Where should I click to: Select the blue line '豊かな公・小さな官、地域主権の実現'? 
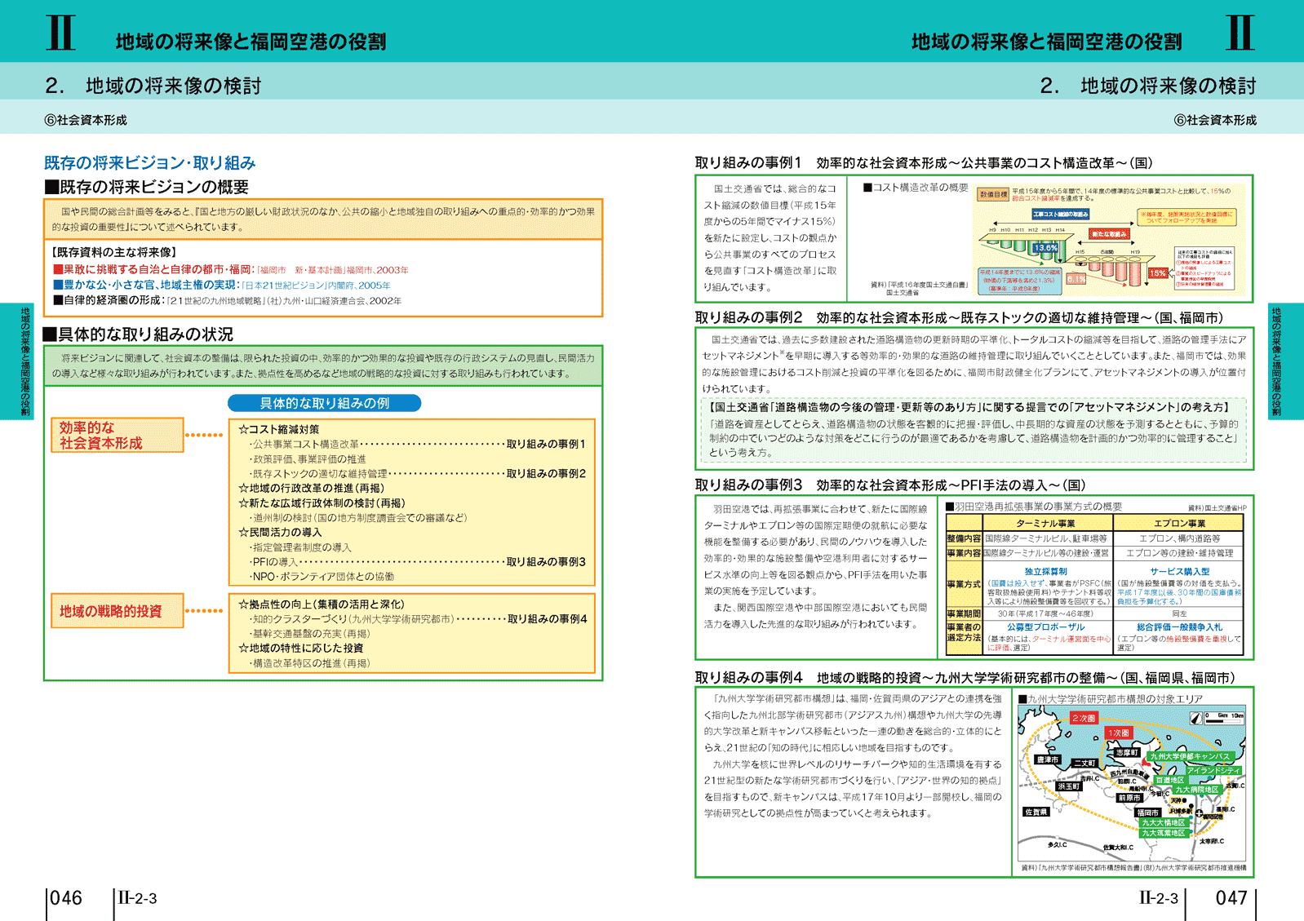(x=144, y=285)
